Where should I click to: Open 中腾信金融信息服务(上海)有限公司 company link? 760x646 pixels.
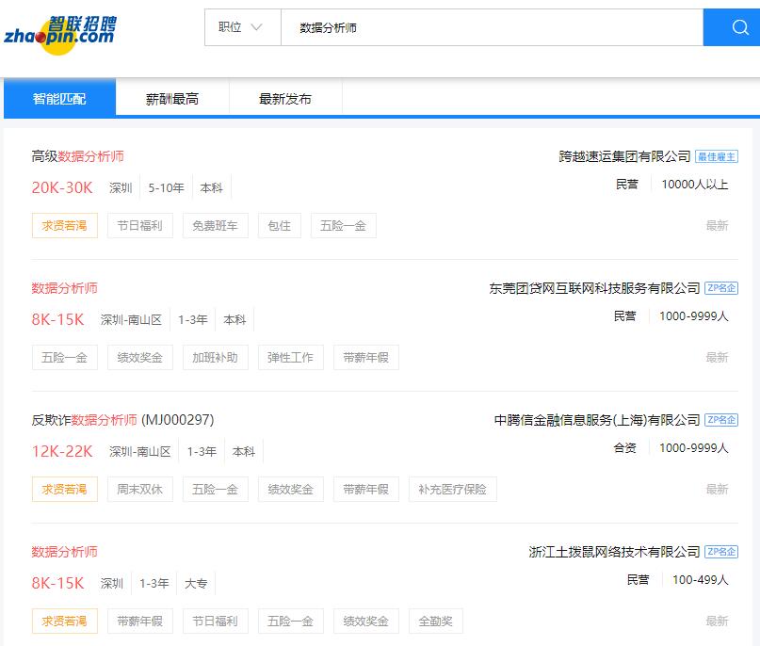pyautogui.click(x=597, y=420)
